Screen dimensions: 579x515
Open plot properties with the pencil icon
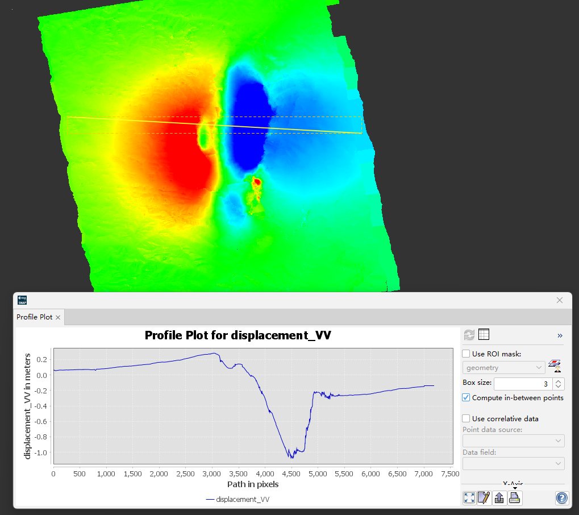tap(484, 497)
